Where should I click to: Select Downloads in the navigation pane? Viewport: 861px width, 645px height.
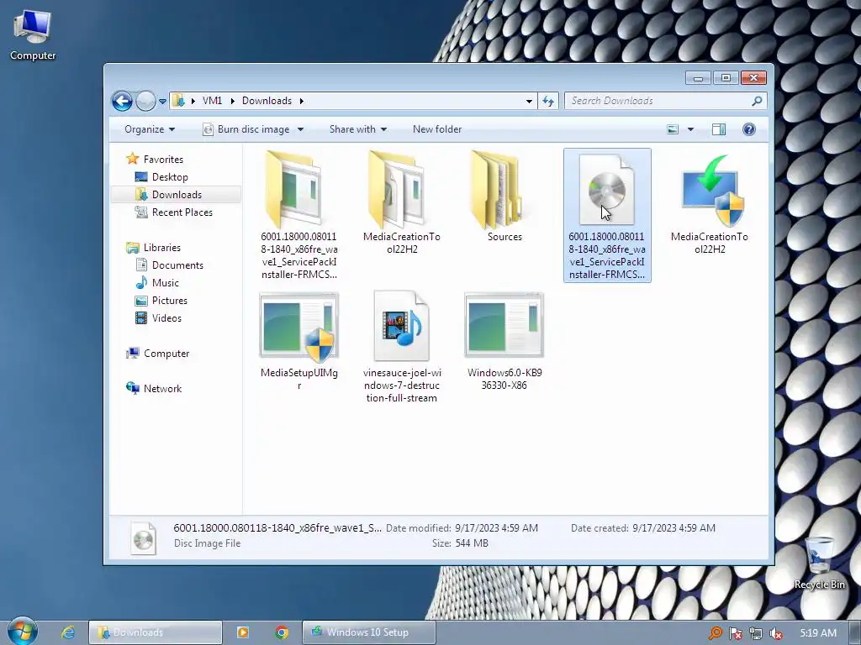(x=176, y=195)
